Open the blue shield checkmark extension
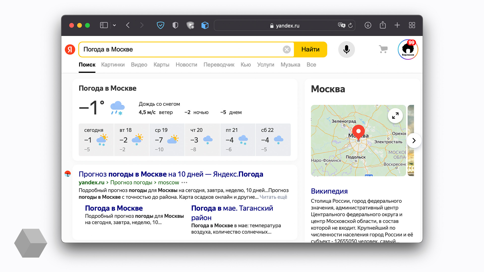 click(x=161, y=25)
